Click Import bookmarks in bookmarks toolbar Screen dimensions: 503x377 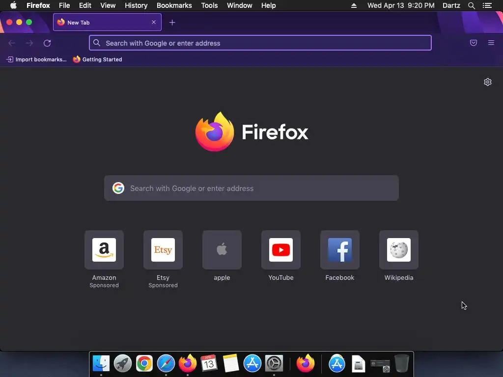click(x=36, y=59)
